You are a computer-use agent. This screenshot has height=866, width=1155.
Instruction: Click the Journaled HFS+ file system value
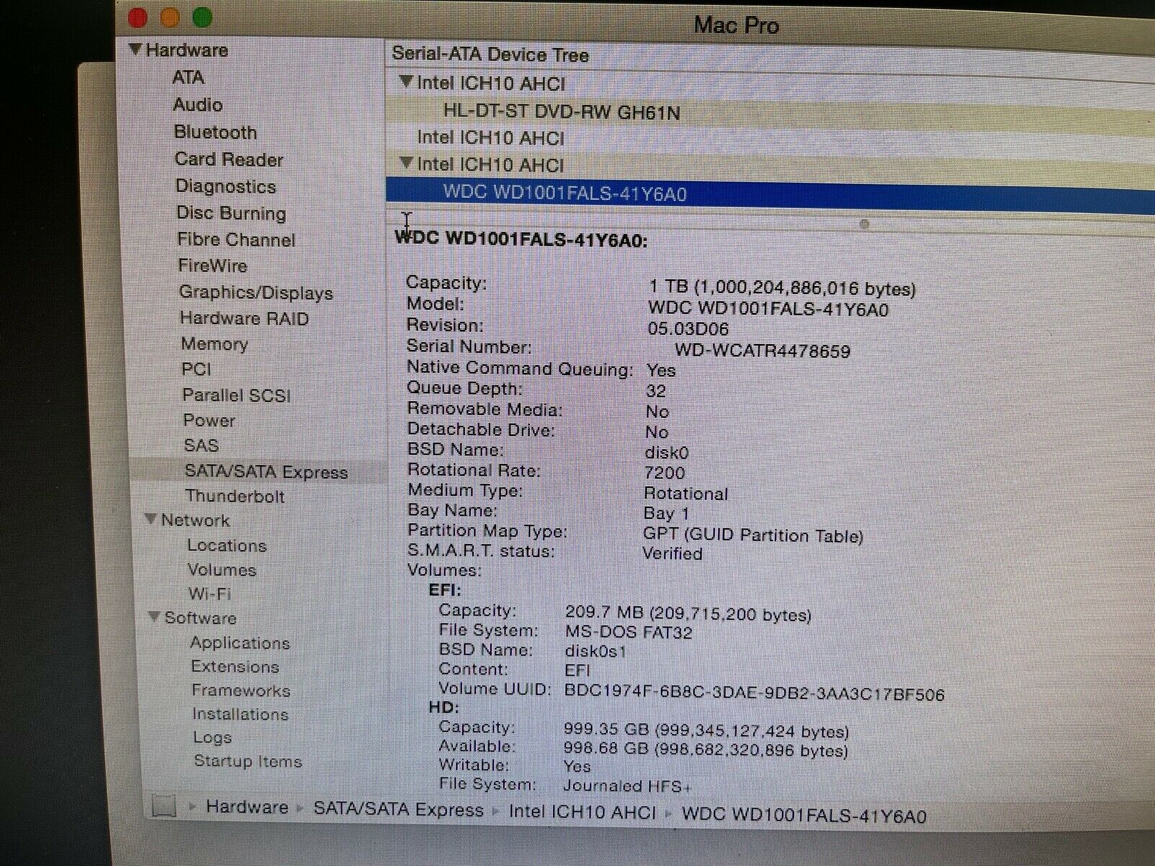pos(627,786)
